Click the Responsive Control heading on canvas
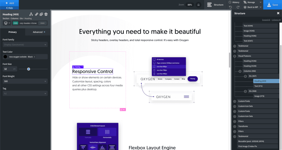Viewport: 282px width, 150px height. (x=93, y=72)
